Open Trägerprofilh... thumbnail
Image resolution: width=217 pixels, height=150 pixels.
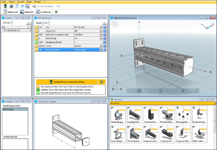[x=183, y=134]
